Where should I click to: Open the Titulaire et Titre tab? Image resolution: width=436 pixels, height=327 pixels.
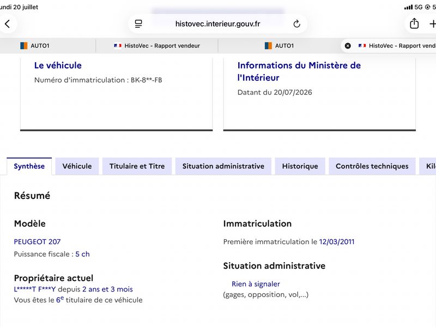(x=137, y=166)
